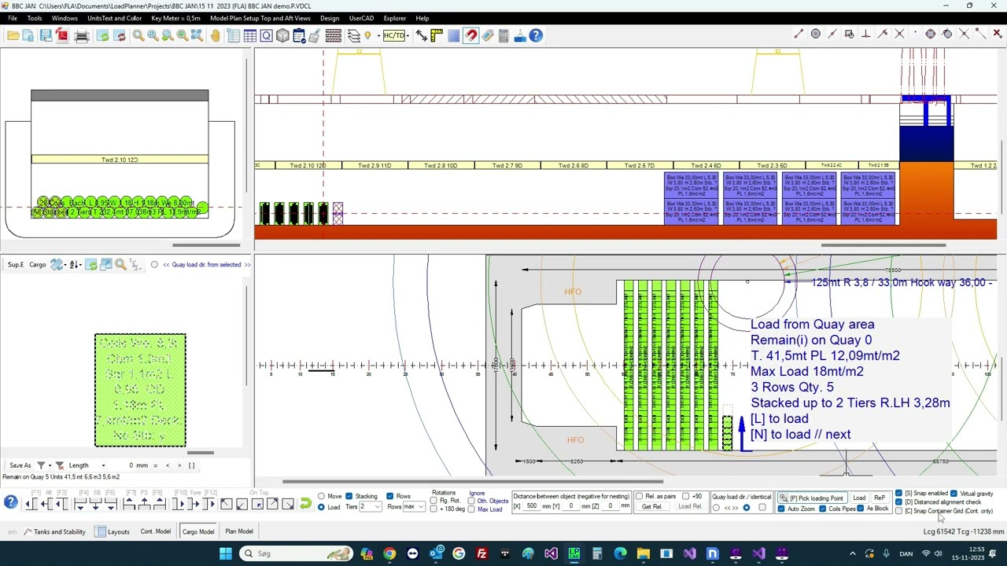Open the 3D cube view icon
This screenshot has width=1007, height=566.
(282, 35)
